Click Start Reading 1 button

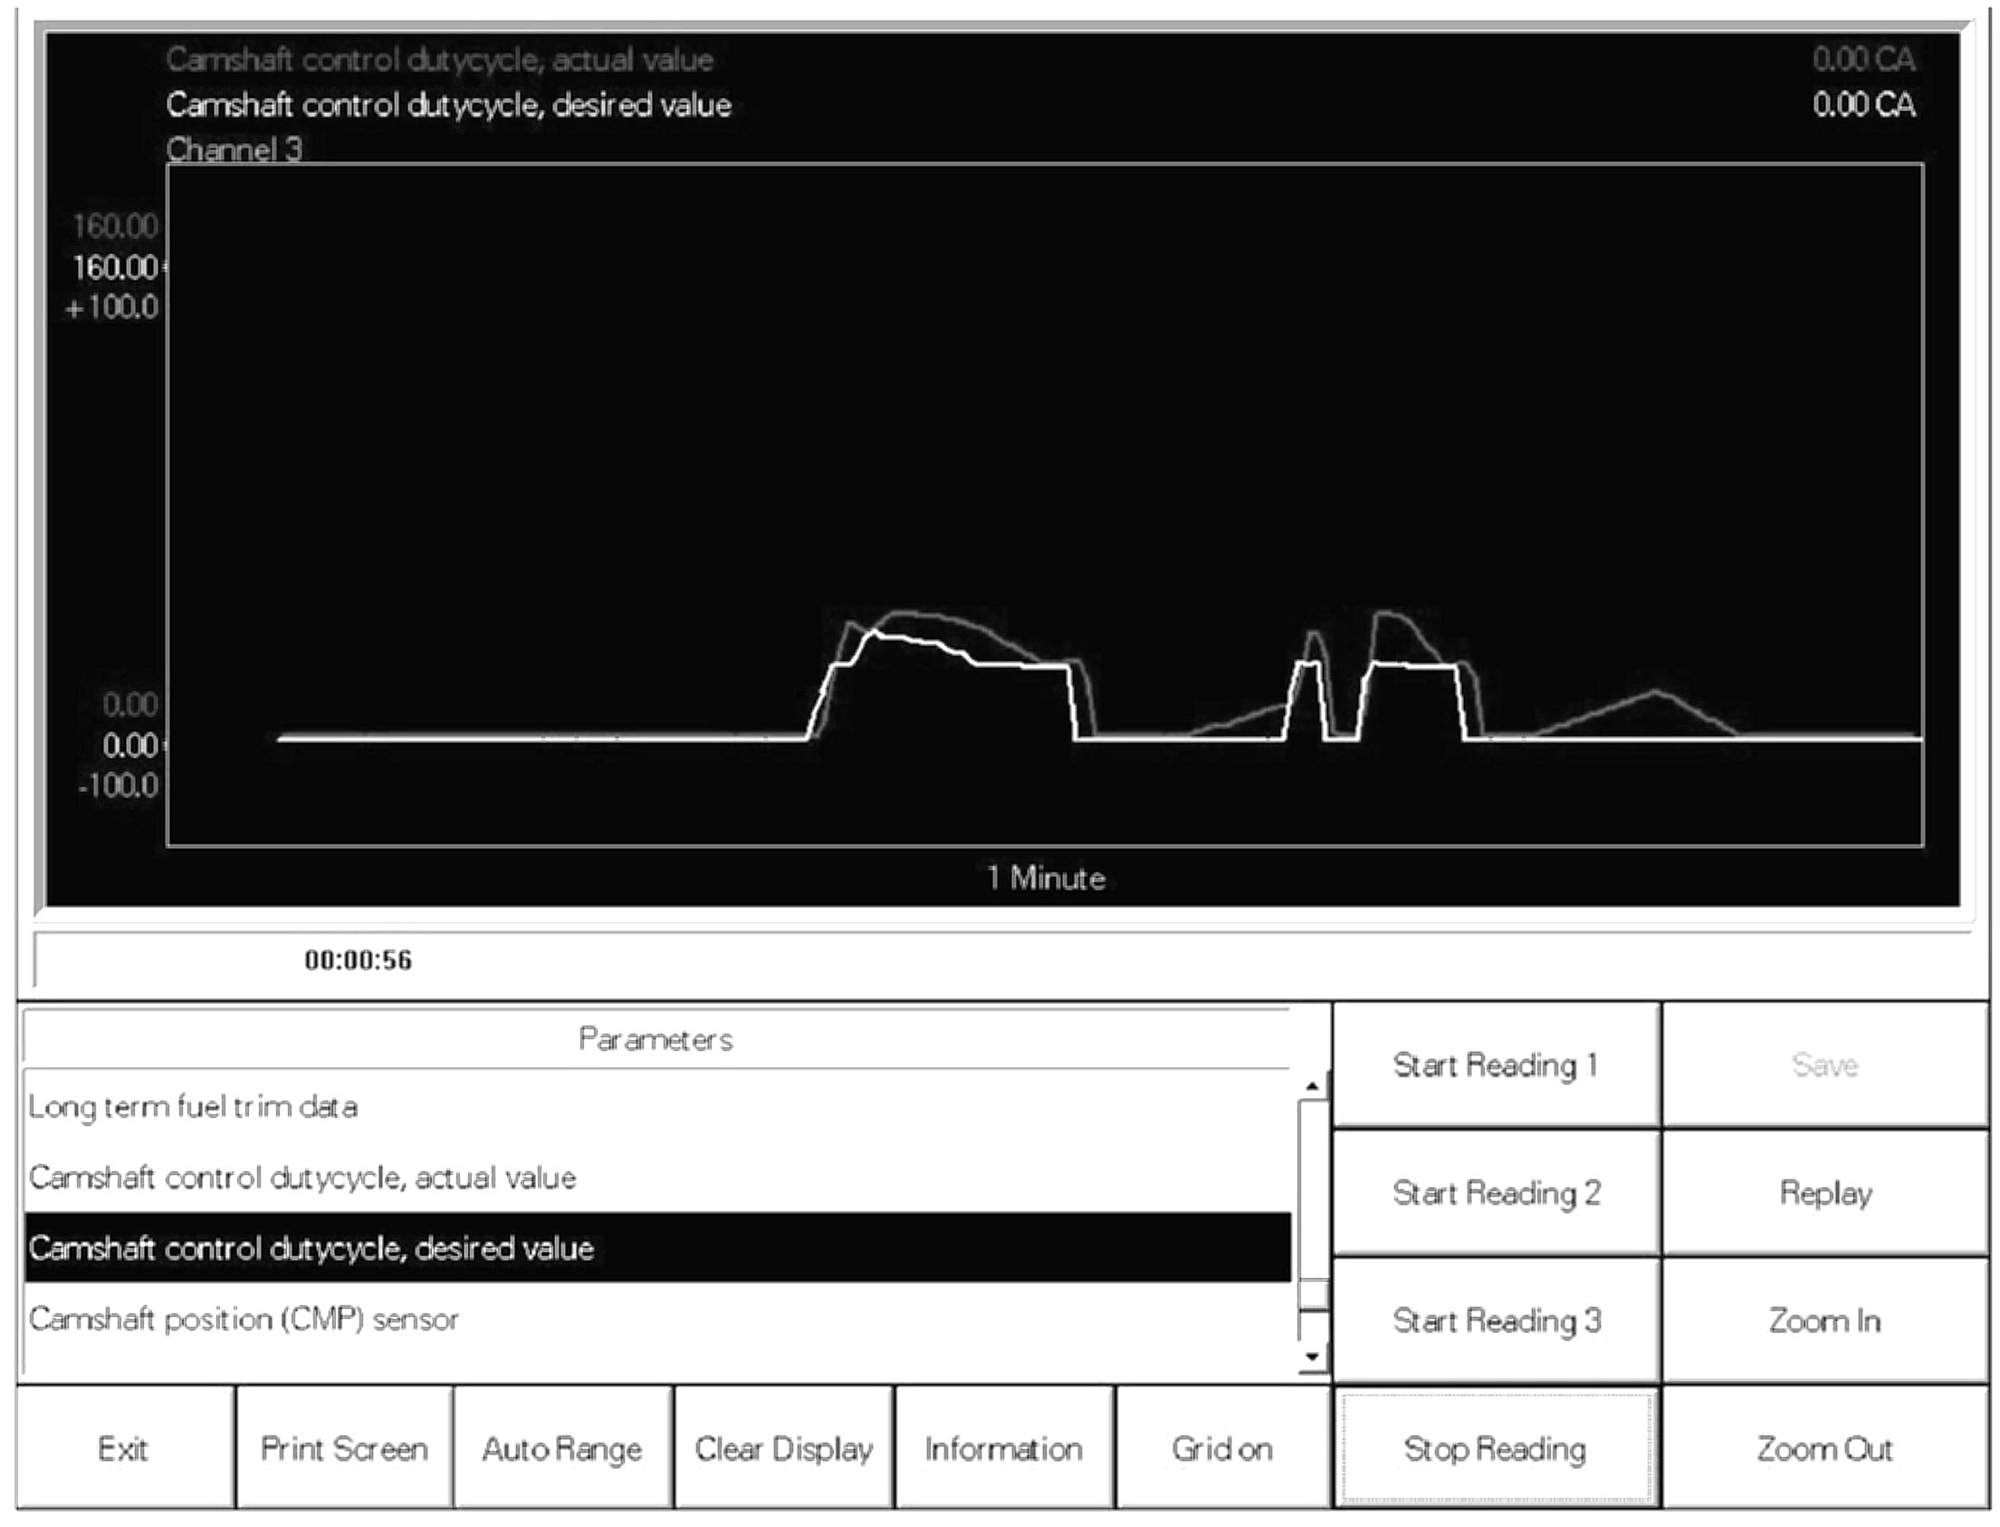coord(1495,1064)
